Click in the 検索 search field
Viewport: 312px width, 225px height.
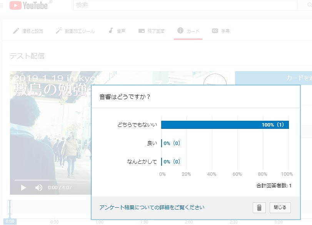pos(185,5)
